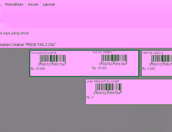Open the Perusahaan menu
172x132 pixels.
pyautogui.click(x=14, y=4)
